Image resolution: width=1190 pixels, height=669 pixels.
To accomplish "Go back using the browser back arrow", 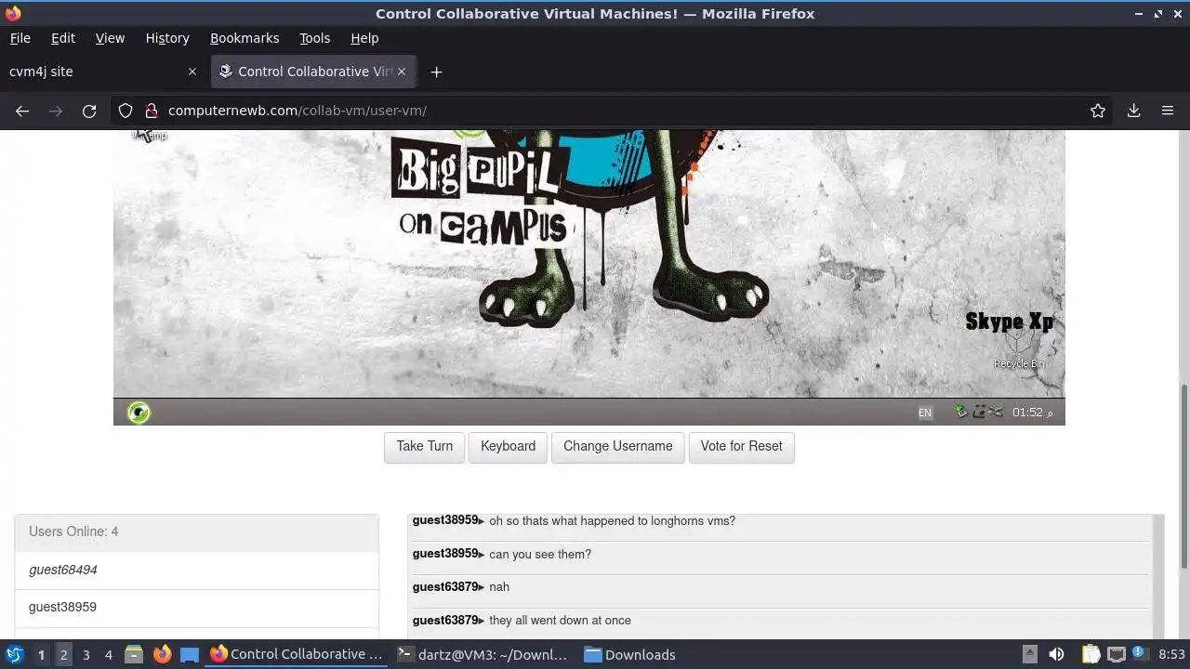I will 22,111.
